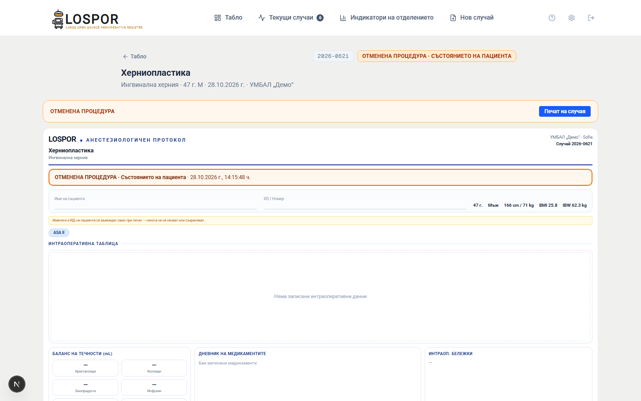Screen dimensions: 641x401
Task: Click the Кристалоиди fluid box
Action: point(85,368)
